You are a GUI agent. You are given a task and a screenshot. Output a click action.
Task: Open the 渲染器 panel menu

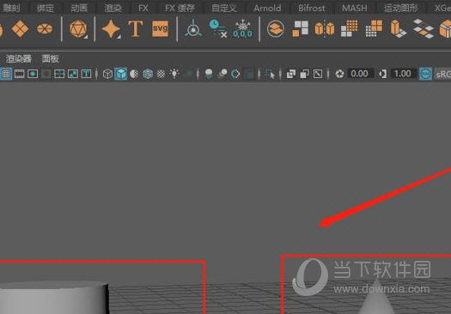click(x=19, y=58)
